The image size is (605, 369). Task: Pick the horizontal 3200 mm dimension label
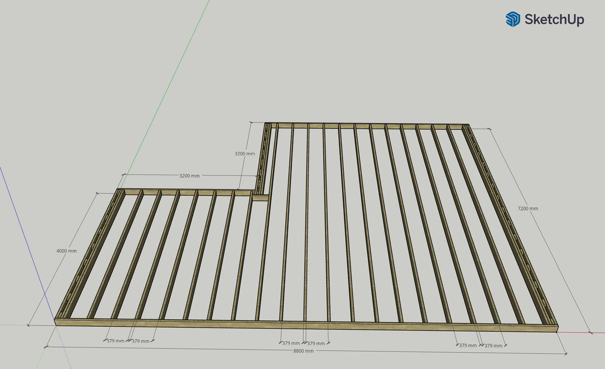[x=189, y=176]
